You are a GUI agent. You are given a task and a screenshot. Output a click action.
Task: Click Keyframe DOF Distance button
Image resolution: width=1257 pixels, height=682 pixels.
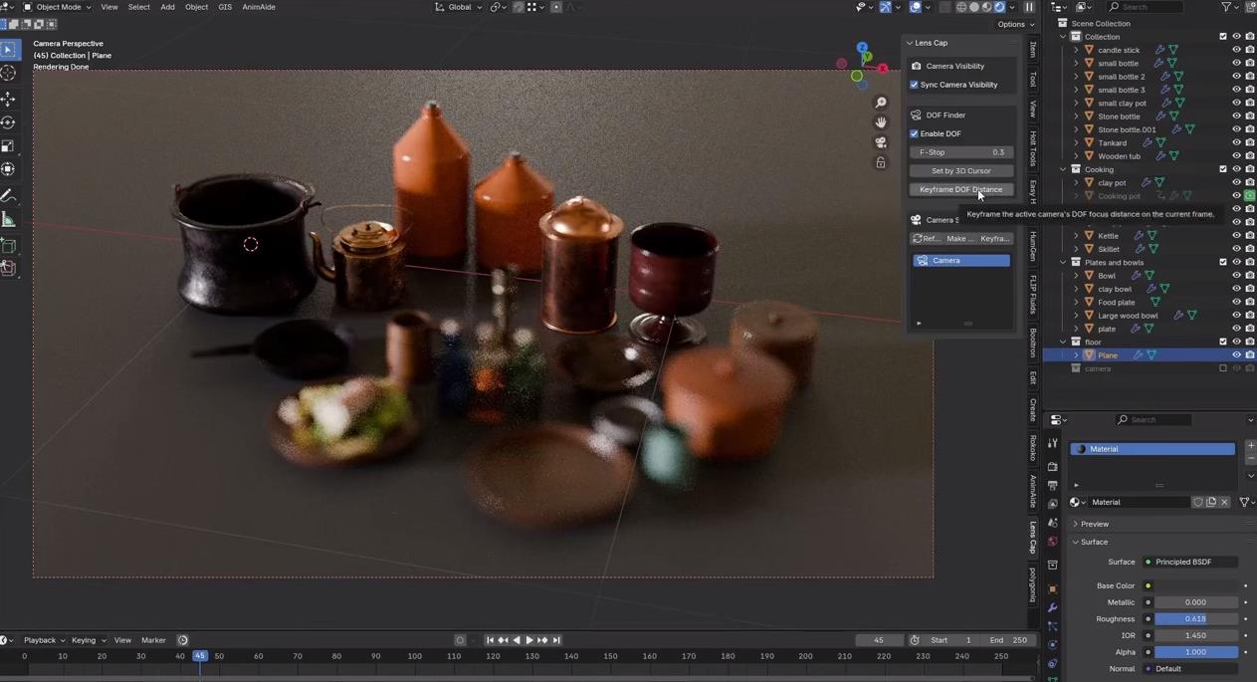961,189
